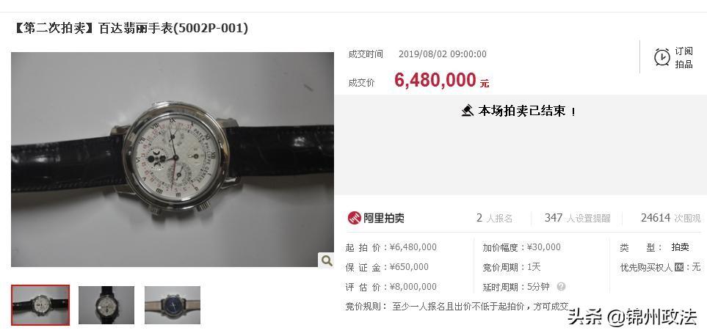
Task: Click the 347 人设置提醒 count
Action: point(577,218)
